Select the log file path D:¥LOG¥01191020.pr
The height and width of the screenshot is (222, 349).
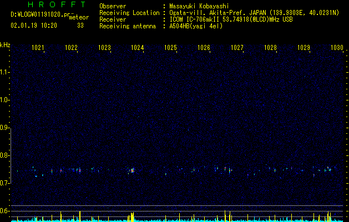41,14
